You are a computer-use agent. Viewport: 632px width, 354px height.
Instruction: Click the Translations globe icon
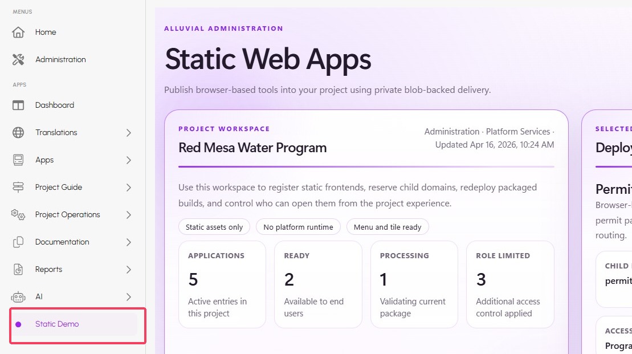(x=18, y=132)
